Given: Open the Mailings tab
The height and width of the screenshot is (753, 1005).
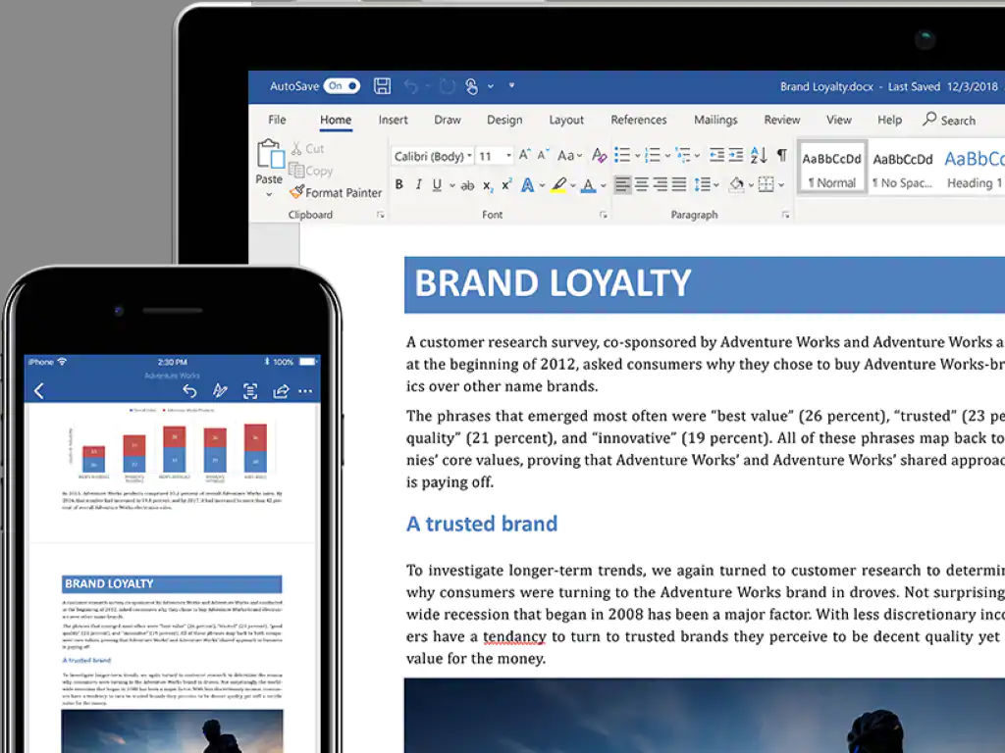Looking at the screenshot, I should tap(715, 120).
